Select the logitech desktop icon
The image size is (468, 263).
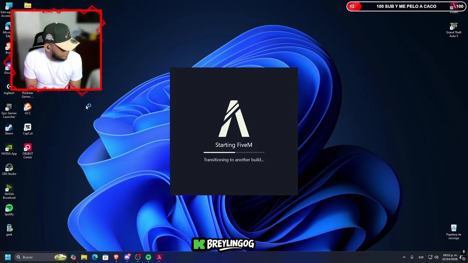pyautogui.click(x=9, y=89)
